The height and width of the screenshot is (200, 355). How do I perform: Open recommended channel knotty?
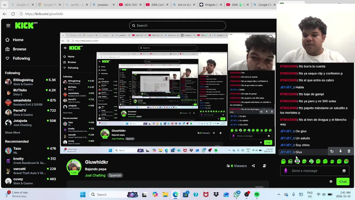click(31, 161)
